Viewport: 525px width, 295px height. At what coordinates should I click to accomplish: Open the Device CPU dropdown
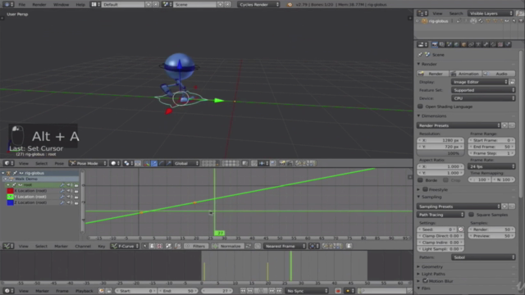[483, 98]
